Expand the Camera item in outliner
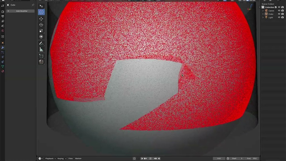This screenshot has height=161, width=286. (x=263, y=11)
